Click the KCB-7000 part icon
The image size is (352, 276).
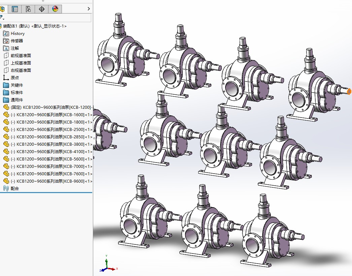[6, 167]
